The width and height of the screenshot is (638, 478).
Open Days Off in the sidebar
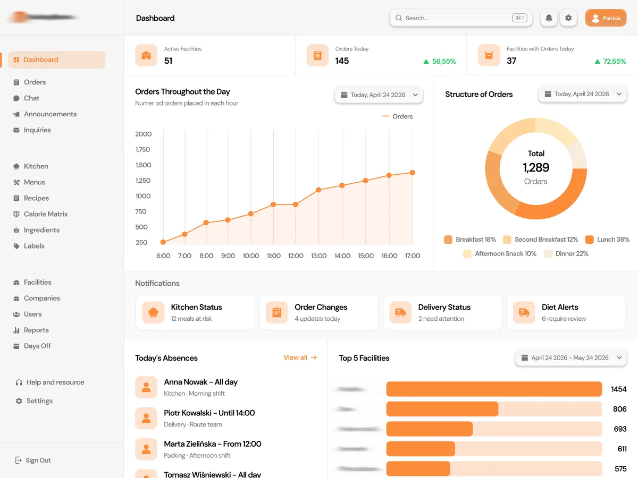click(x=37, y=346)
